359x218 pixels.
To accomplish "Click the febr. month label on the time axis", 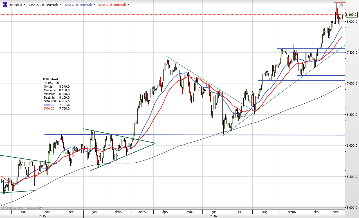I will pos(118,212).
